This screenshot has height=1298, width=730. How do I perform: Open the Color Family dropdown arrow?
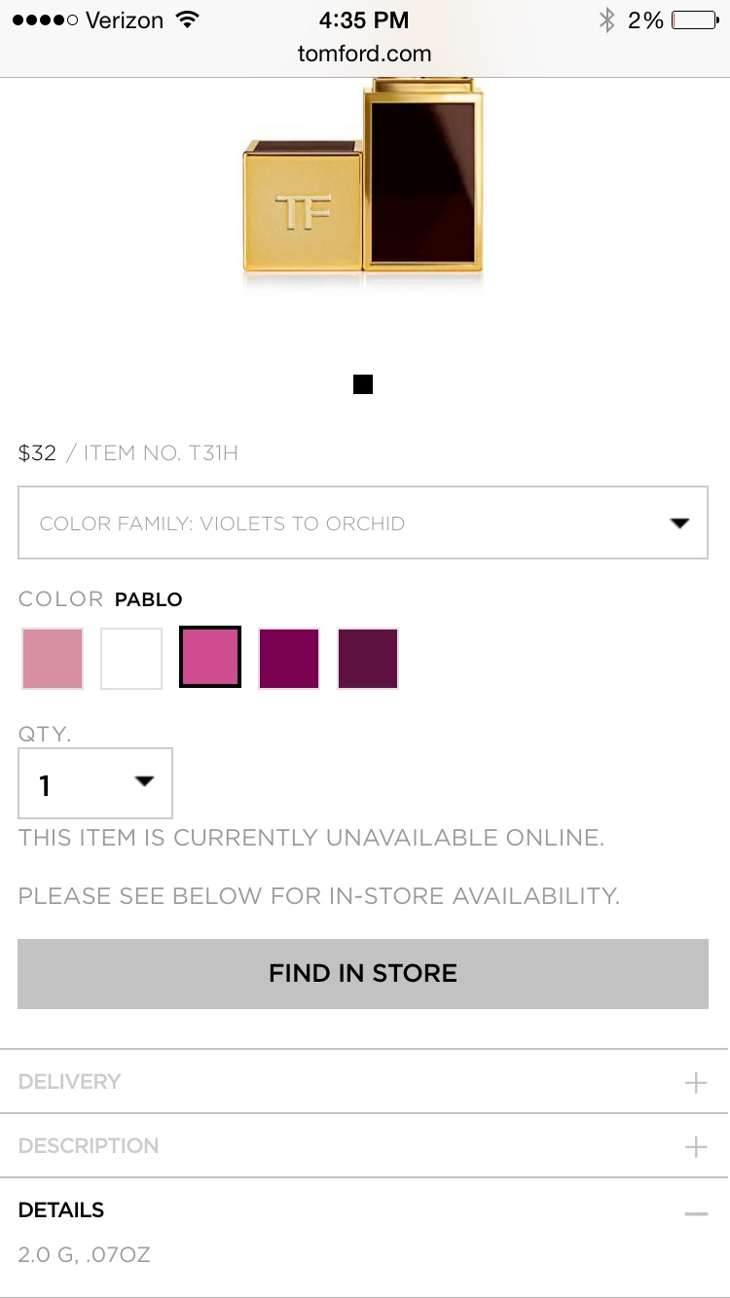tap(679, 523)
